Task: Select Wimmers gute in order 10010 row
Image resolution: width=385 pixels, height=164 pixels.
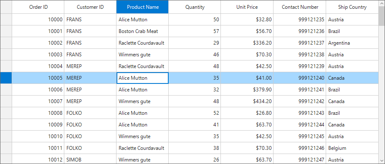Action: coord(142,136)
